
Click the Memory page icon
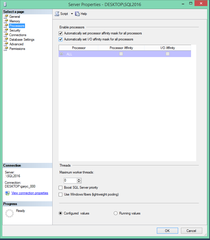tap(6, 21)
